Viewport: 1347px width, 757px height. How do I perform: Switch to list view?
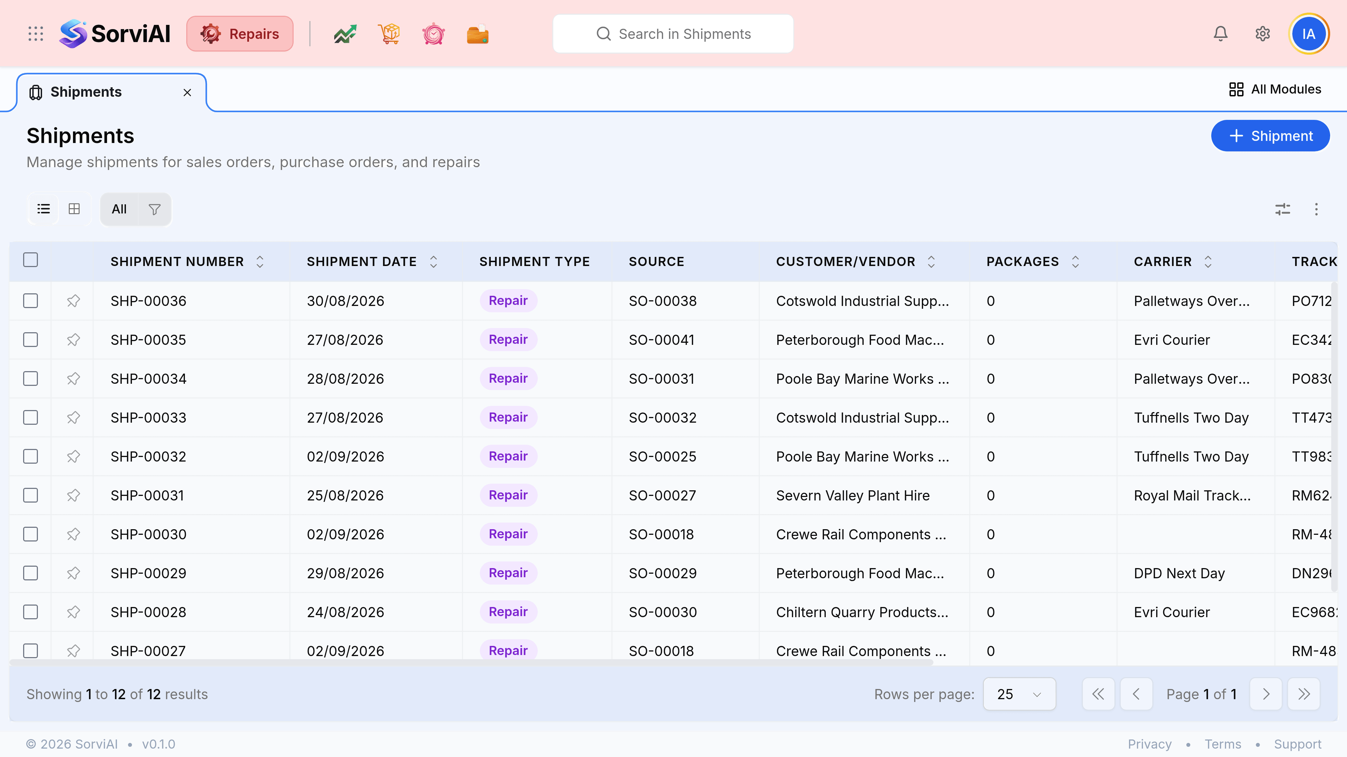(43, 209)
